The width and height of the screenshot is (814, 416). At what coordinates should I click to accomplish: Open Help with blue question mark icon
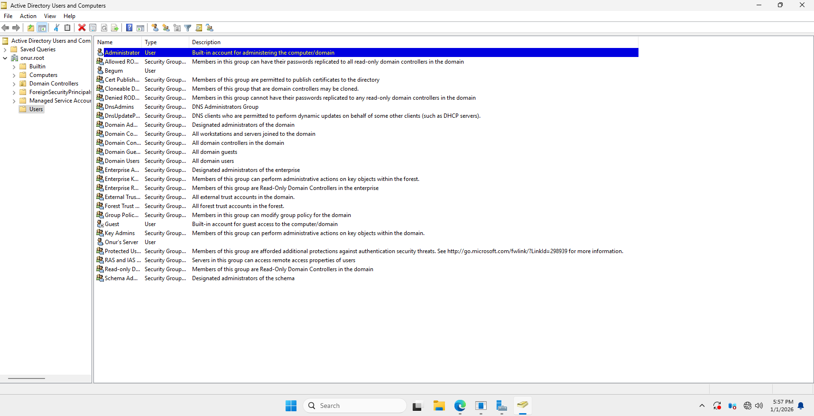[x=129, y=28]
